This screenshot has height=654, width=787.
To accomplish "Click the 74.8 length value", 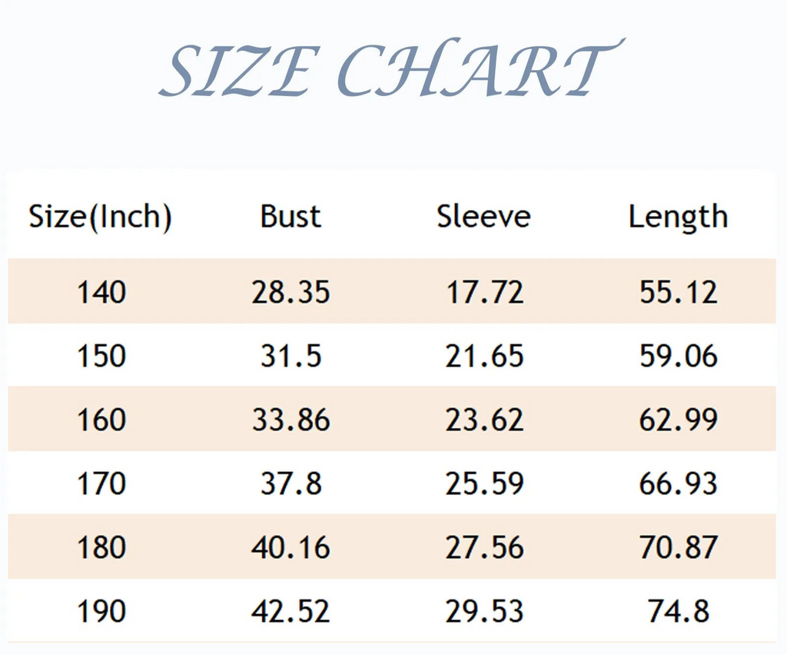I will point(678,611).
